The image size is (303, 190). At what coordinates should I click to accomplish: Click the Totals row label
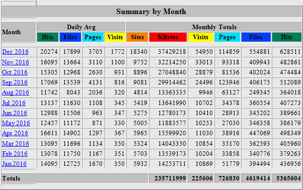pos(11,179)
